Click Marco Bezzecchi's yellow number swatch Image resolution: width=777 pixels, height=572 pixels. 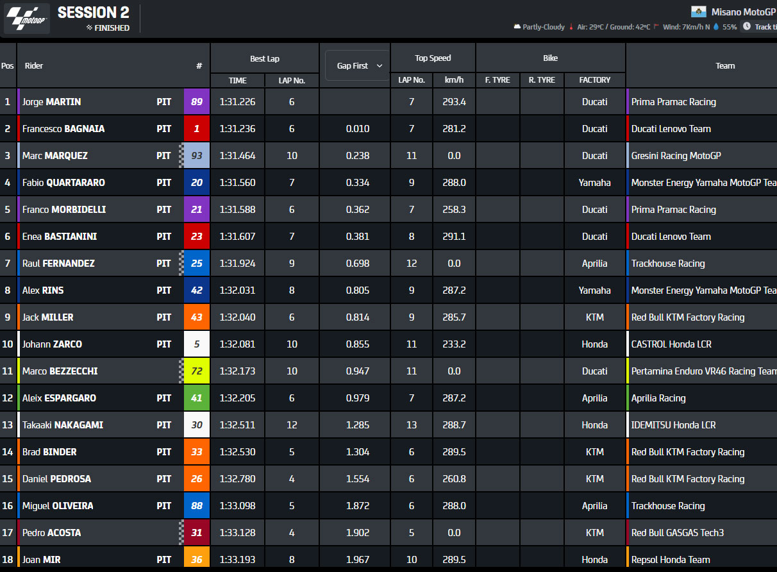coord(197,371)
